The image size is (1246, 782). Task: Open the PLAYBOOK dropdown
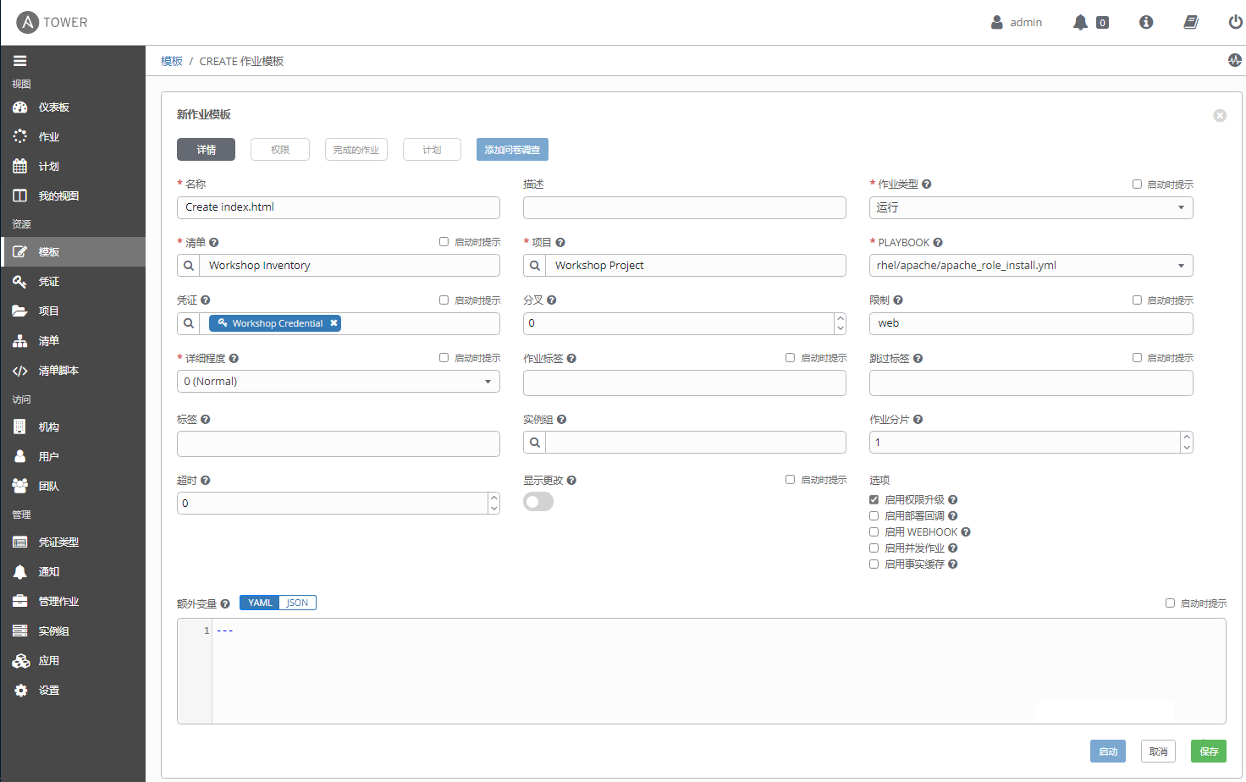1031,266
